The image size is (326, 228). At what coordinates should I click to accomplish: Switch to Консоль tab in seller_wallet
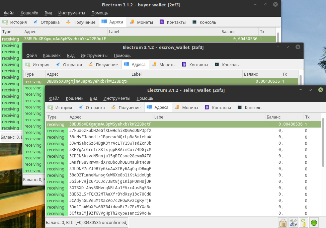(x=249, y=107)
